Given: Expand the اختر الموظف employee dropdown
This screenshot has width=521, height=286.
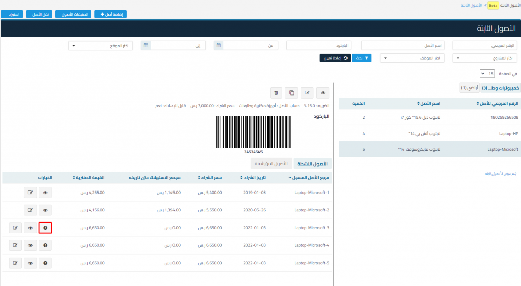Looking at the screenshot, I should (412, 58).
